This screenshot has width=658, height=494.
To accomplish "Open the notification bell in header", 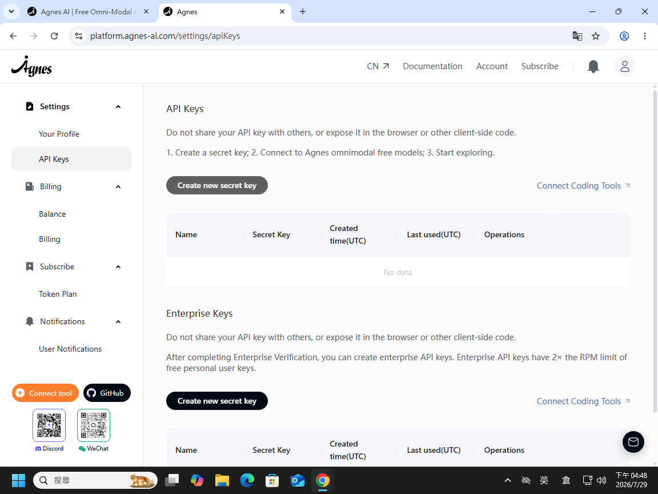I will [593, 66].
